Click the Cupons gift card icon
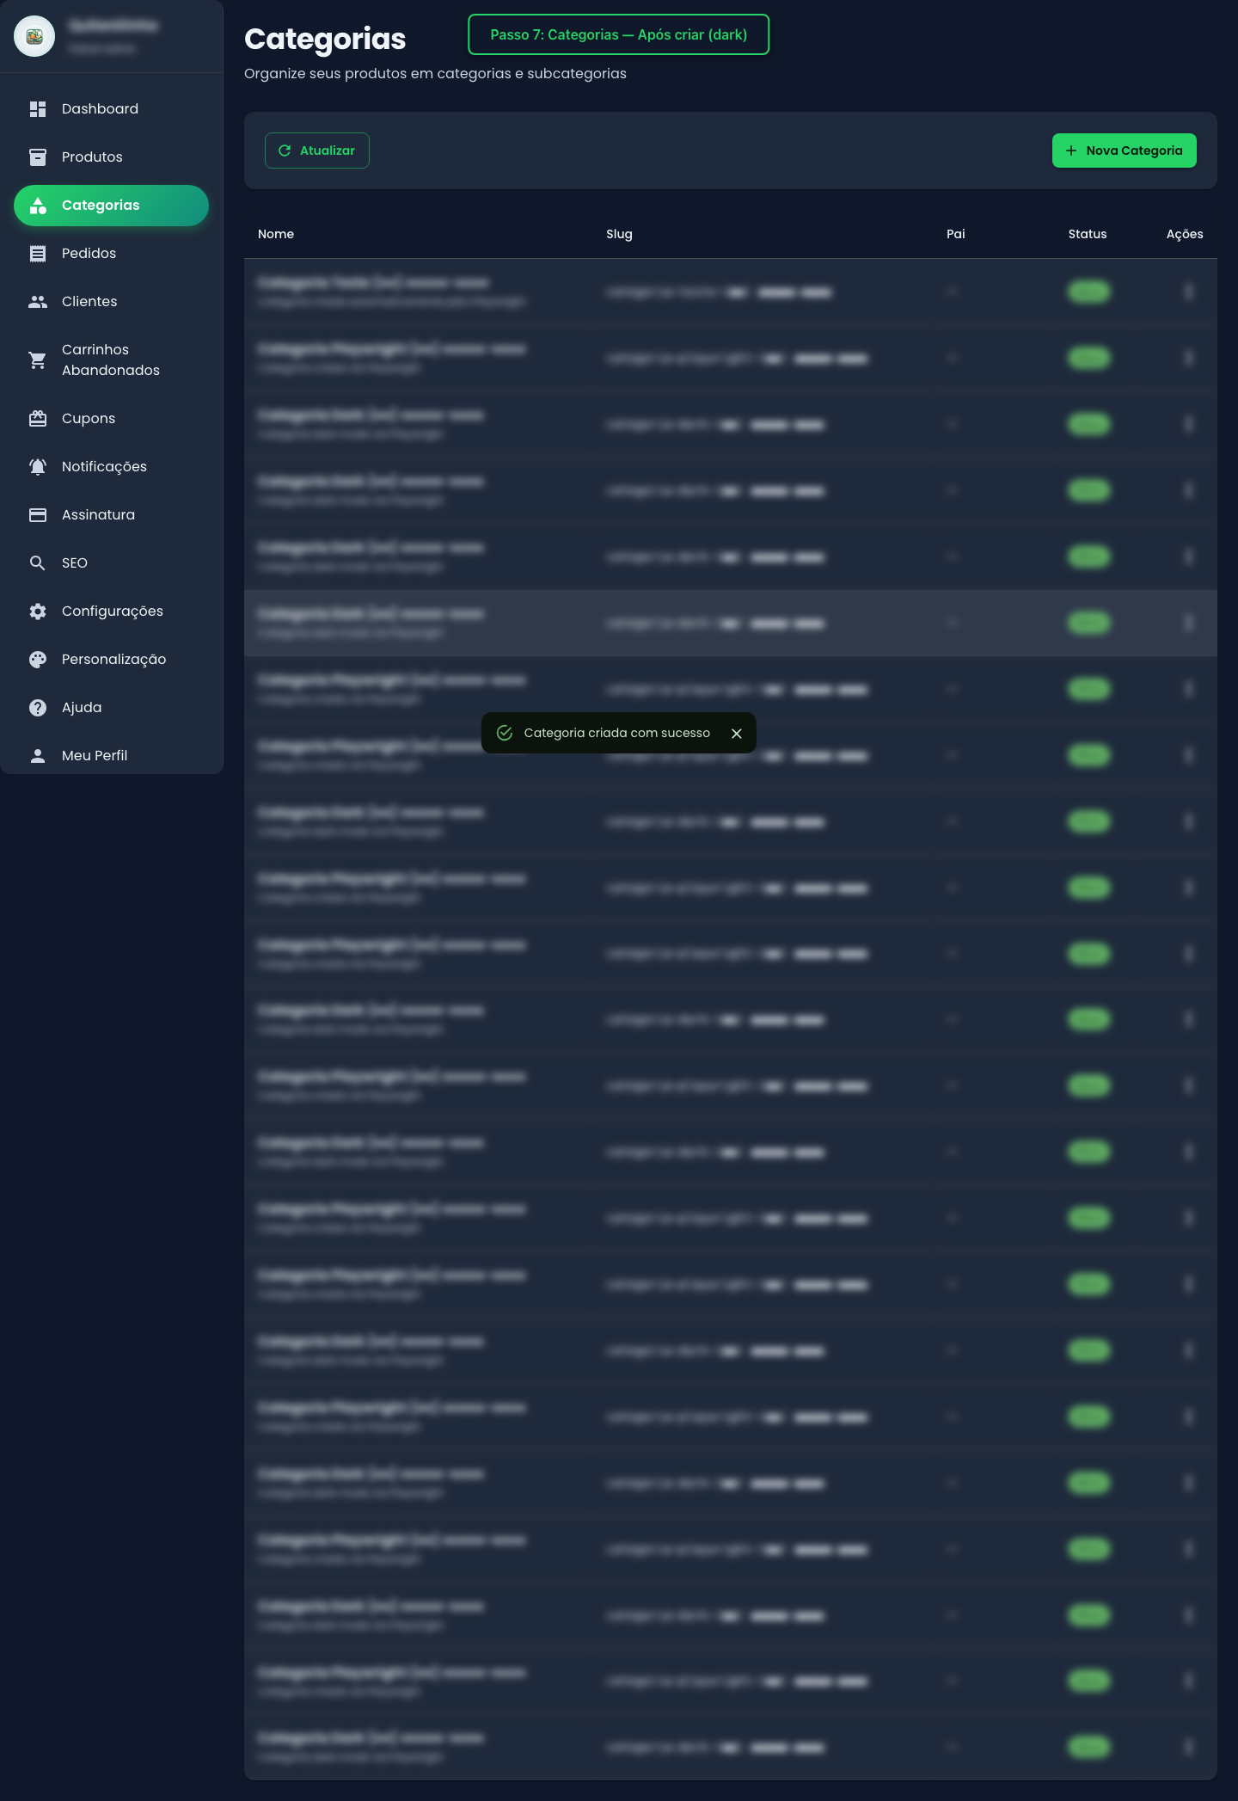 (x=38, y=419)
